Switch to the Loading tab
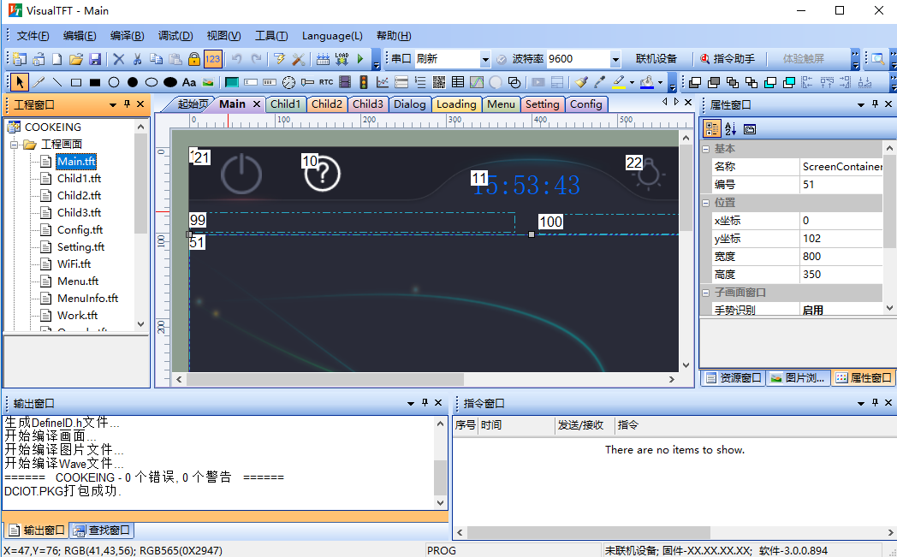Screen dimensions: 897x557 click(x=456, y=104)
